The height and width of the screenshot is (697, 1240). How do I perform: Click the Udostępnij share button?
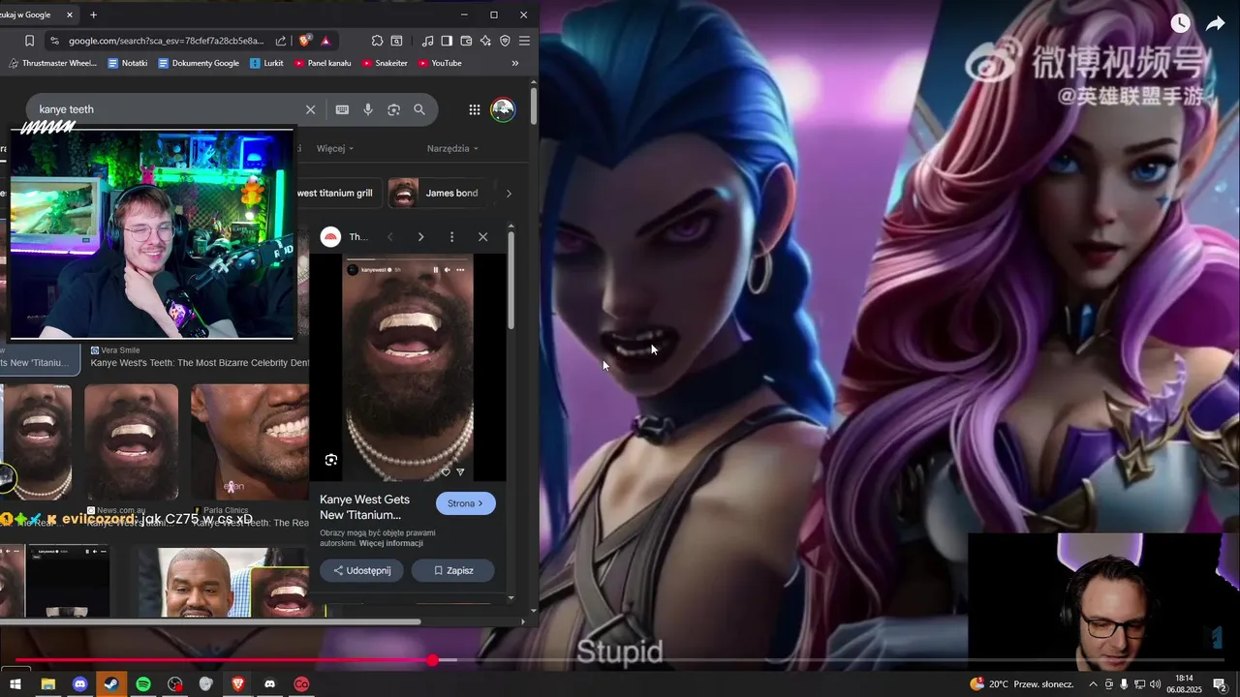[x=361, y=570]
